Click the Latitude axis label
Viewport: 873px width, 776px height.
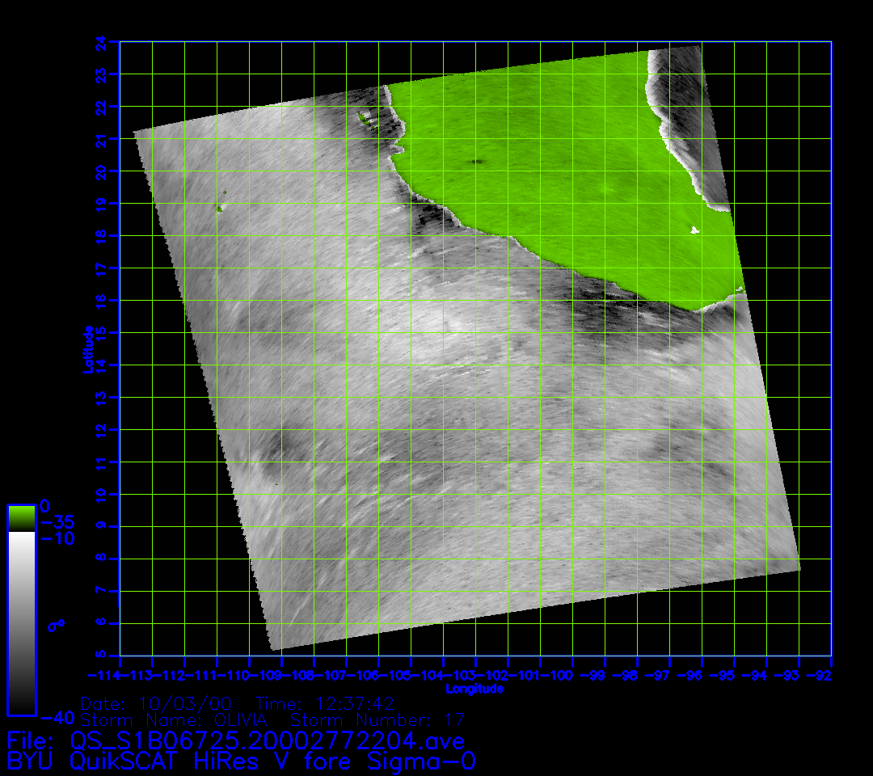tap(88, 349)
